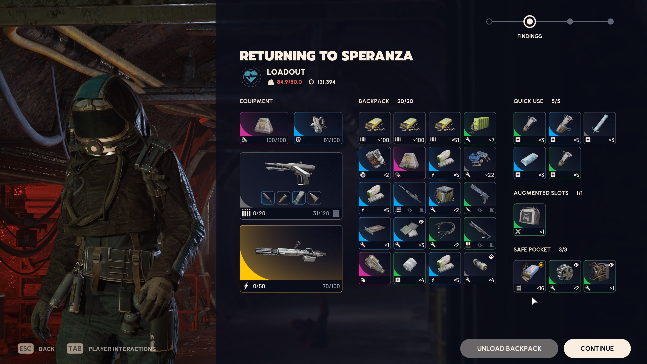This screenshot has height=364, width=647.
Task: Select the blue wire spool x22 item
Action: [x=480, y=163]
